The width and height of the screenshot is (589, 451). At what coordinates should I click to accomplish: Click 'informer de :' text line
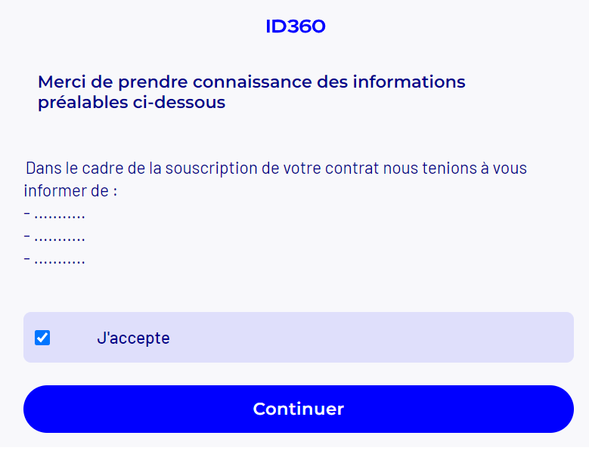70,190
